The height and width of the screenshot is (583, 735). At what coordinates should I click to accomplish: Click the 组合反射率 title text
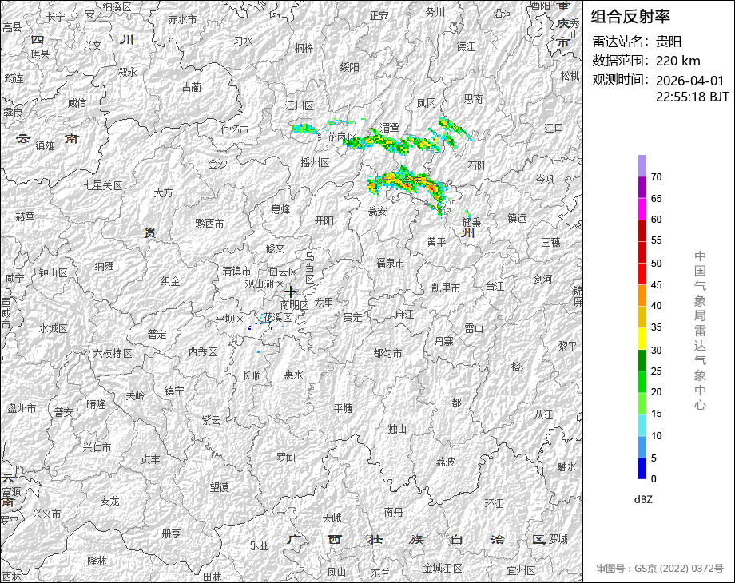[x=630, y=17]
